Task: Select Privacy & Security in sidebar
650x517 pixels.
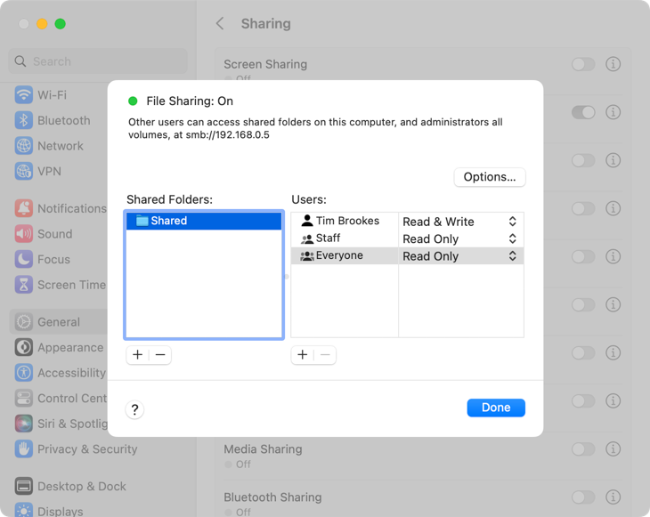Action: click(x=86, y=449)
